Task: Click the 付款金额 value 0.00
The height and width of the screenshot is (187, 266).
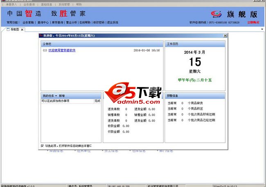Action: (x=126, y=132)
